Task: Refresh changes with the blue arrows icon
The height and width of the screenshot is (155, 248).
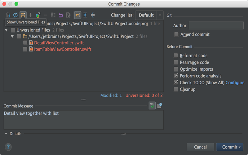Action: [x=15, y=15]
